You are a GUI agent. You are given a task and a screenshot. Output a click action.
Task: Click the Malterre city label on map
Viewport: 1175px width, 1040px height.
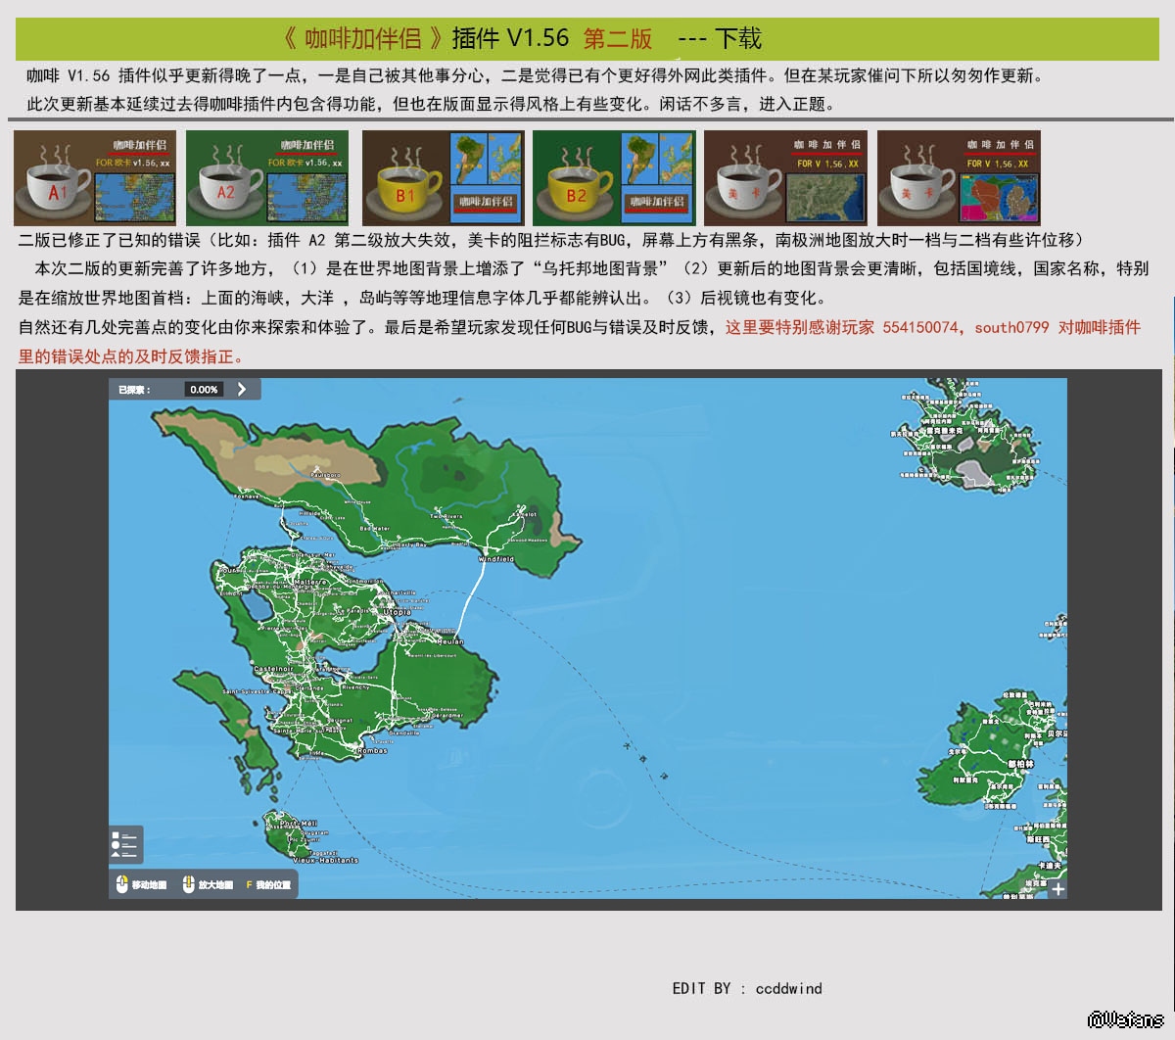click(x=311, y=582)
